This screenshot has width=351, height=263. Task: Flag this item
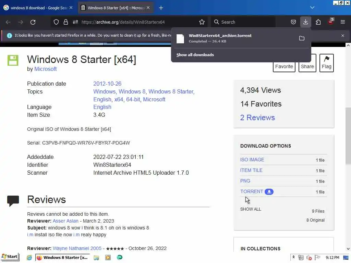pos(326,63)
